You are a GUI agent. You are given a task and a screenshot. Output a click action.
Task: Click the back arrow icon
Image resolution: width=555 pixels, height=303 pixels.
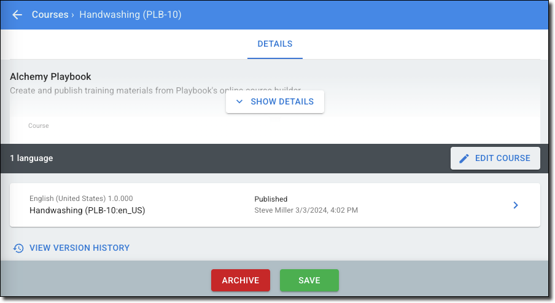tap(17, 15)
